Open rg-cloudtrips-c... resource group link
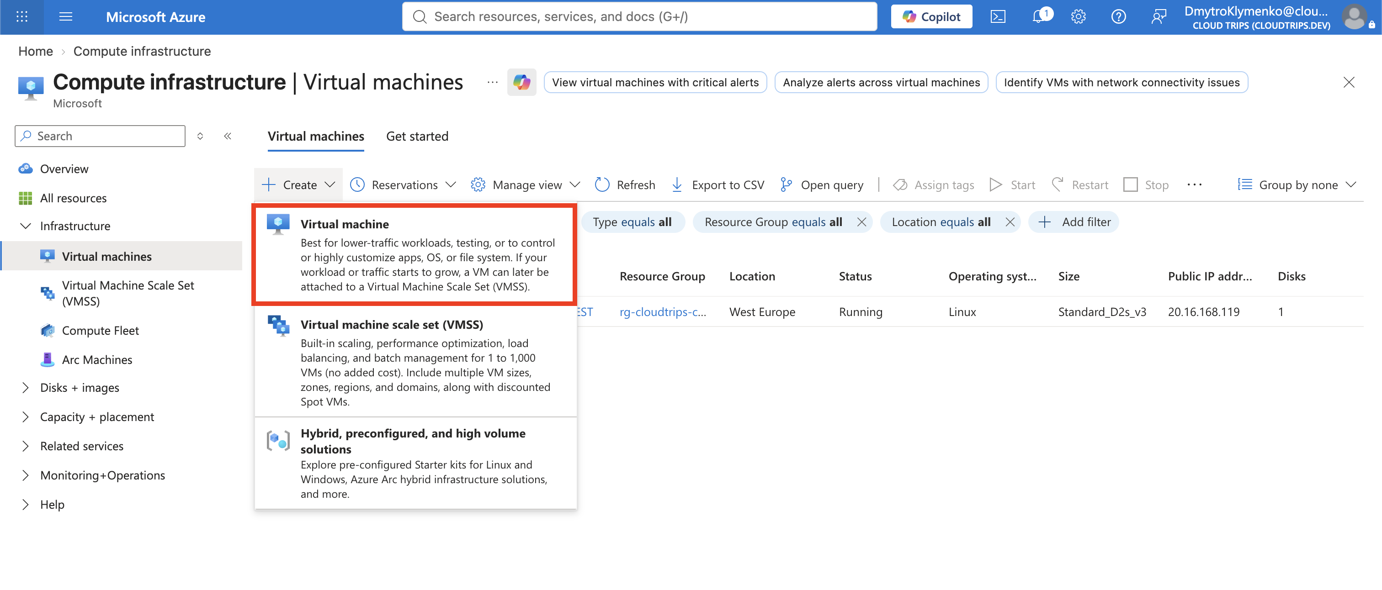Viewport: 1382px width, 590px height. tap(663, 312)
